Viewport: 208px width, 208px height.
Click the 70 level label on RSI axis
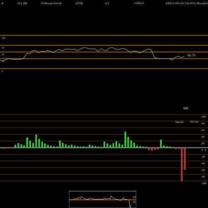3,48
